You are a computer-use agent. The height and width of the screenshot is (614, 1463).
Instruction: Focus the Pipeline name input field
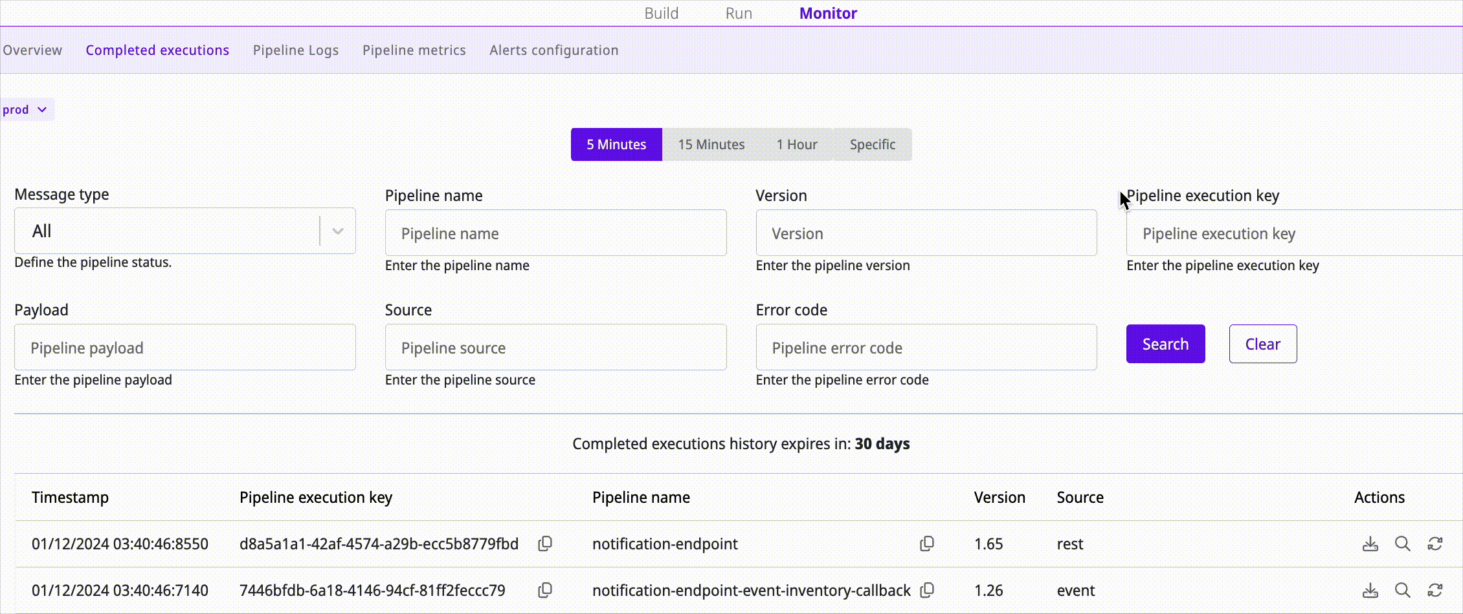pyautogui.click(x=555, y=233)
